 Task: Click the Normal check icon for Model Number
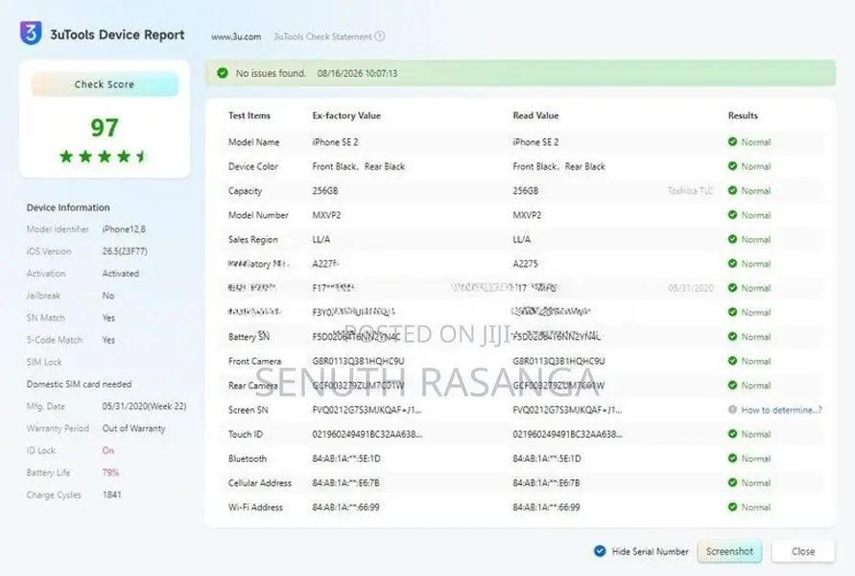732,214
